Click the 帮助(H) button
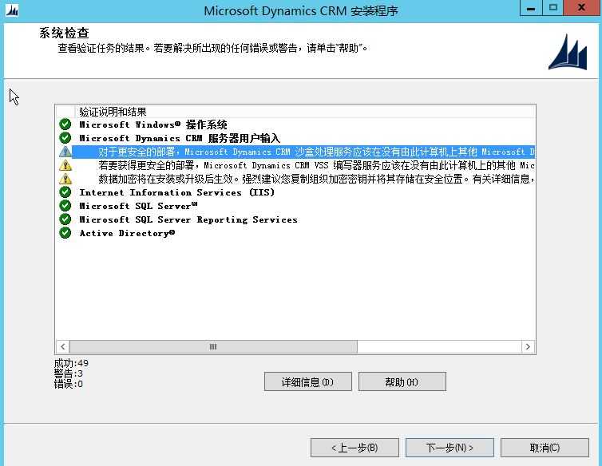602x466 pixels. click(402, 381)
